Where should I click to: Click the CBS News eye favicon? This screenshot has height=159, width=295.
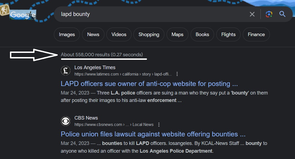tap(65, 121)
